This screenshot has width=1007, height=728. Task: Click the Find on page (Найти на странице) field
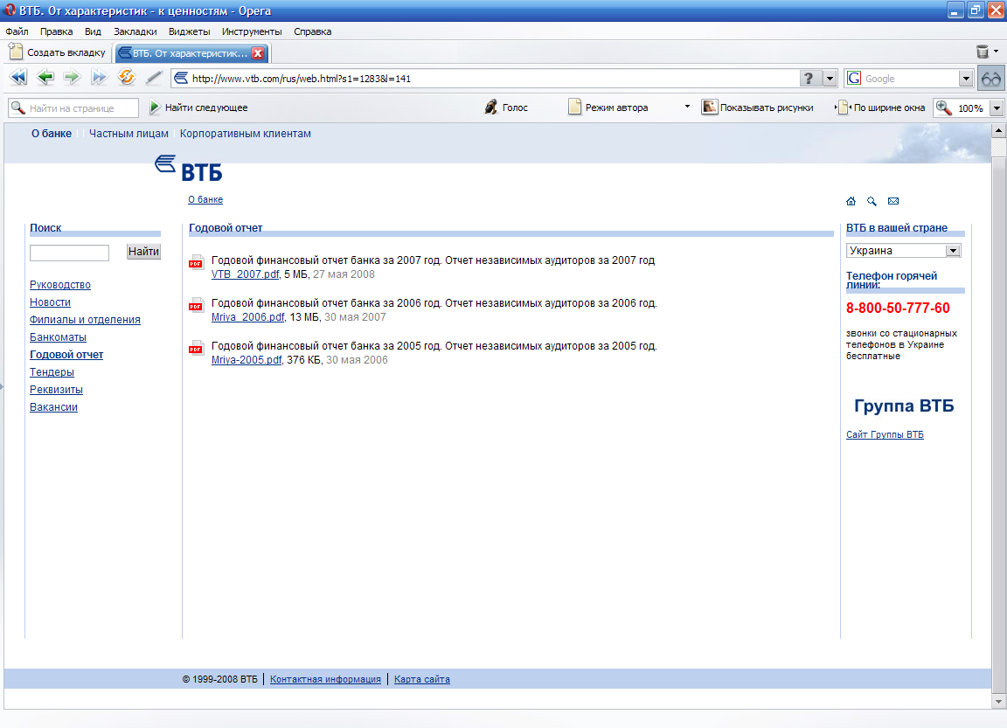(x=73, y=107)
